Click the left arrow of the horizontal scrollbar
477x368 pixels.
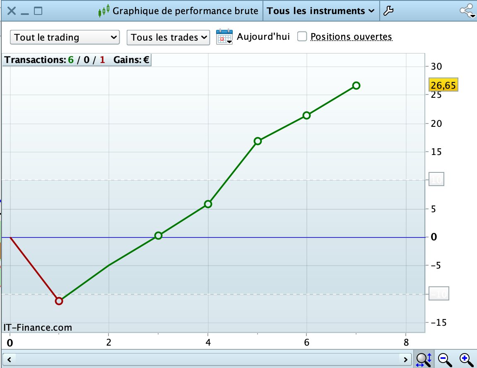pos(9,360)
